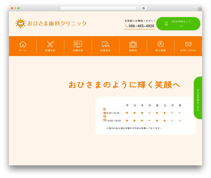Screen dimensions: 211x178
Task: Click the Home house icon in the navigation
Action: (23, 44)
